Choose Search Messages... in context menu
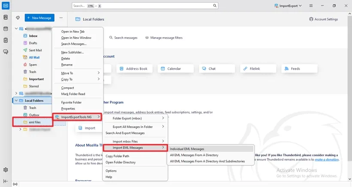Screen dimensions: 352x187 point(78,44)
